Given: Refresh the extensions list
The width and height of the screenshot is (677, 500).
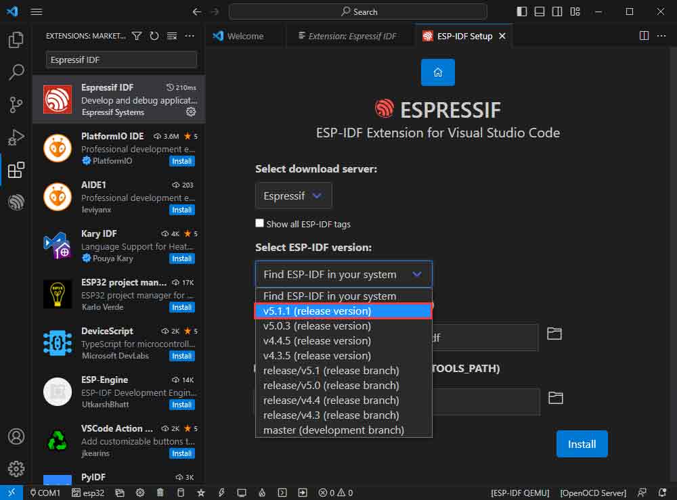Looking at the screenshot, I should click(x=154, y=36).
